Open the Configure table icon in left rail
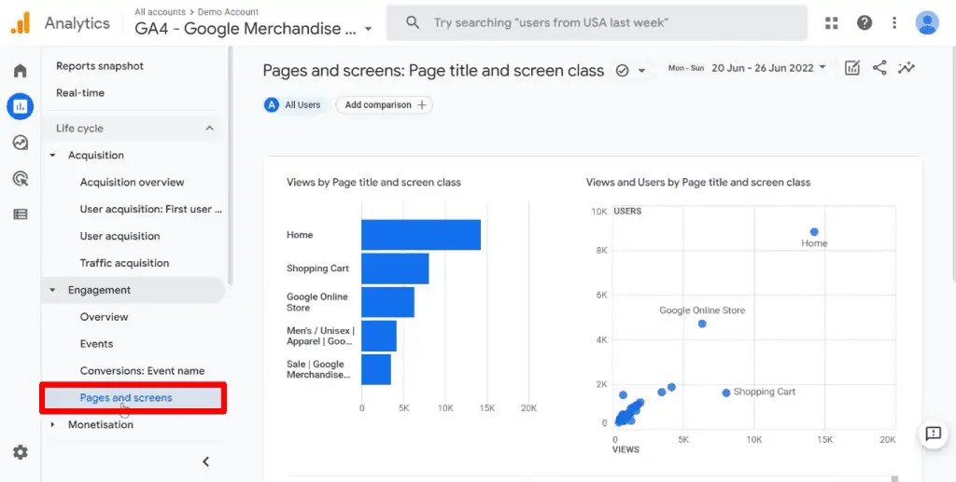956x482 pixels. pyautogui.click(x=21, y=214)
